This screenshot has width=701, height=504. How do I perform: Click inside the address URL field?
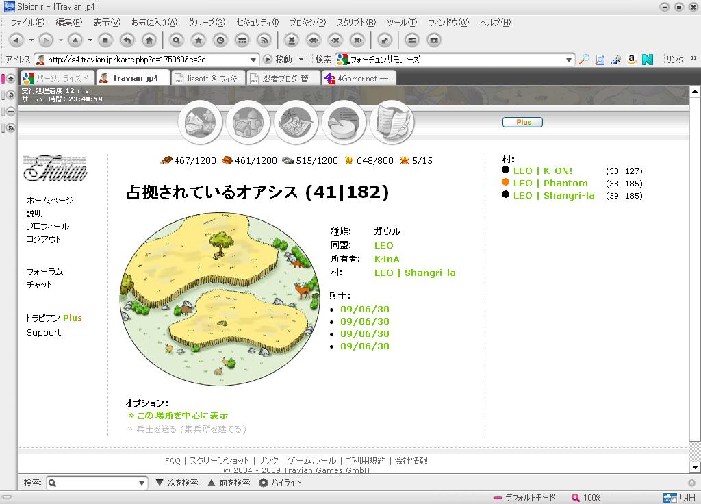(x=146, y=60)
